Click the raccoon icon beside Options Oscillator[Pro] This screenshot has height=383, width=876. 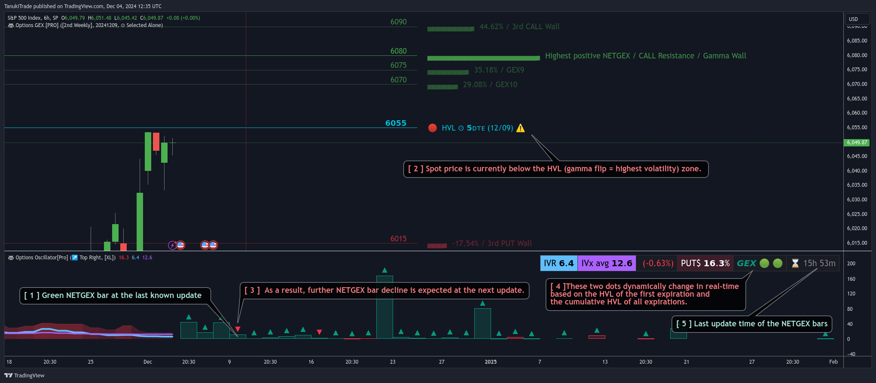point(11,258)
